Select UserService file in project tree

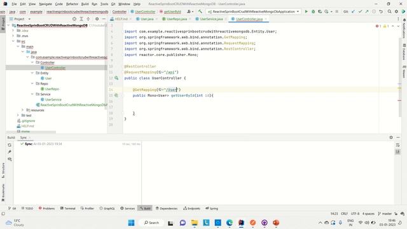coord(53,99)
